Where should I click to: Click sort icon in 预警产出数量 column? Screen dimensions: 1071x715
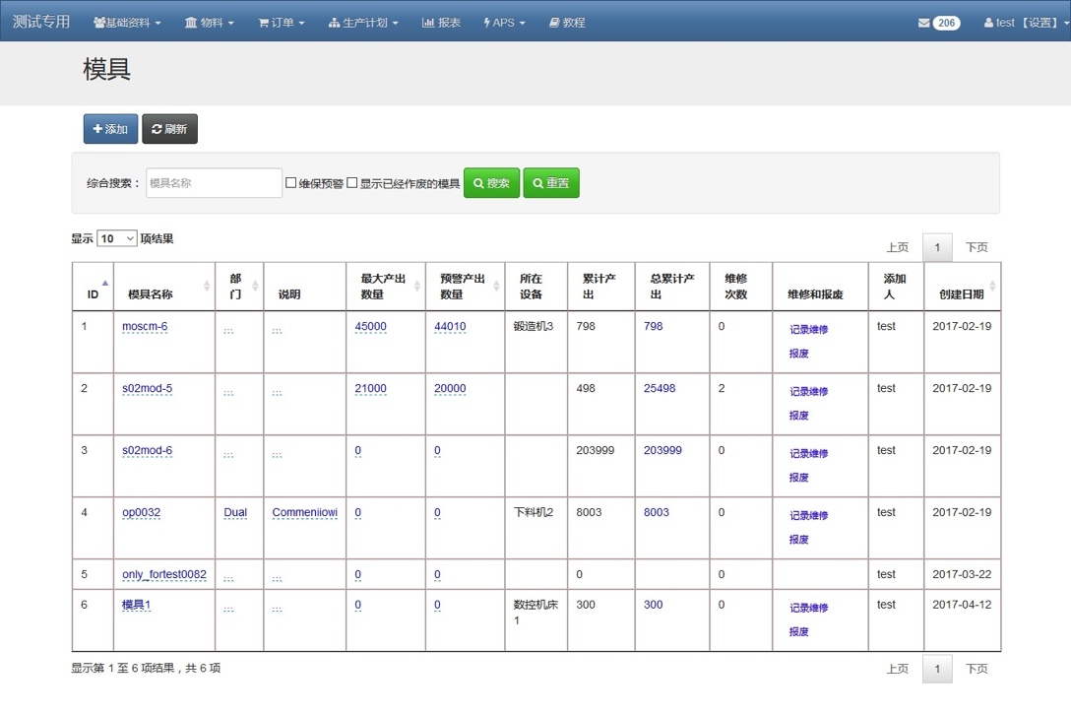click(x=497, y=287)
